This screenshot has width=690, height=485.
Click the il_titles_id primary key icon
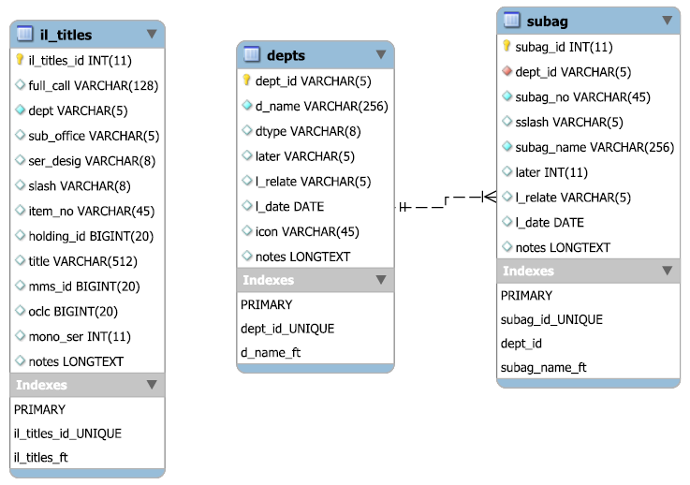click(x=20, y=60)
